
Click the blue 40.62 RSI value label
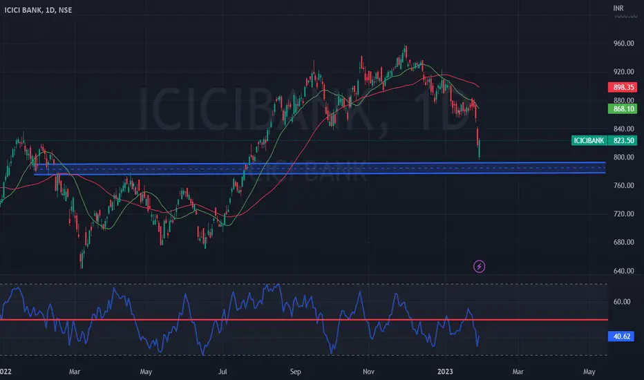621,336
